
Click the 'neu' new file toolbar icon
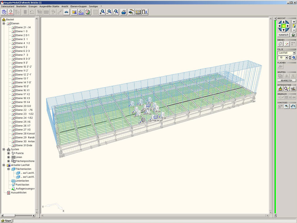pyautogui.click(x=11, y=12)
